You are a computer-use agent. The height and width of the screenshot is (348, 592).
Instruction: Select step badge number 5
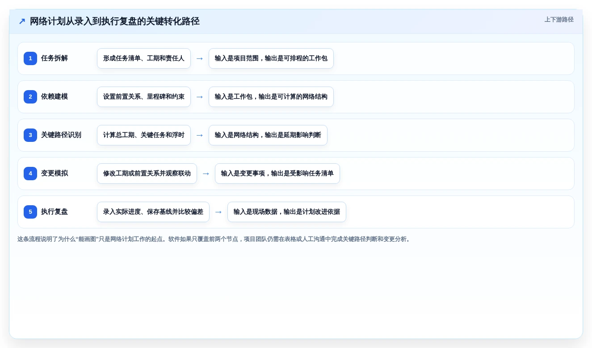30,212
